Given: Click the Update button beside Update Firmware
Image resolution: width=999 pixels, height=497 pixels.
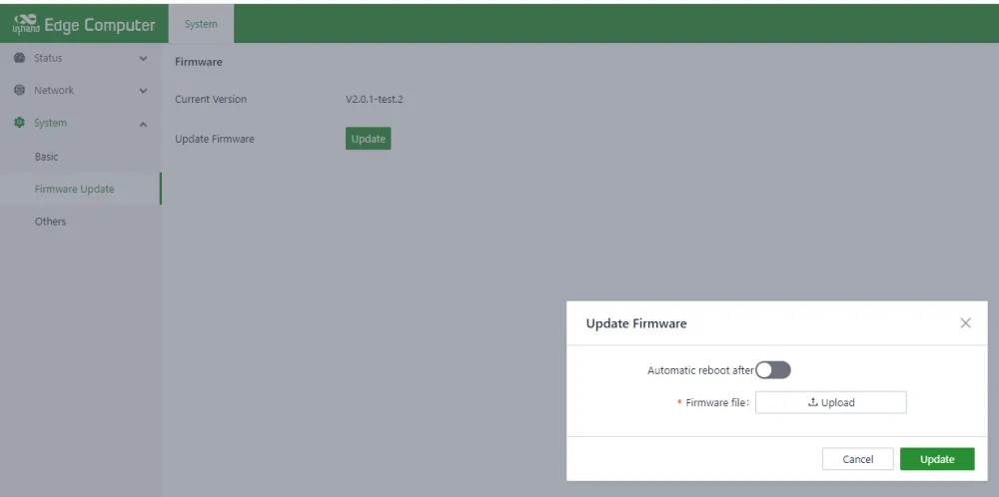Looking at the screenshot, I should (369, 139).
